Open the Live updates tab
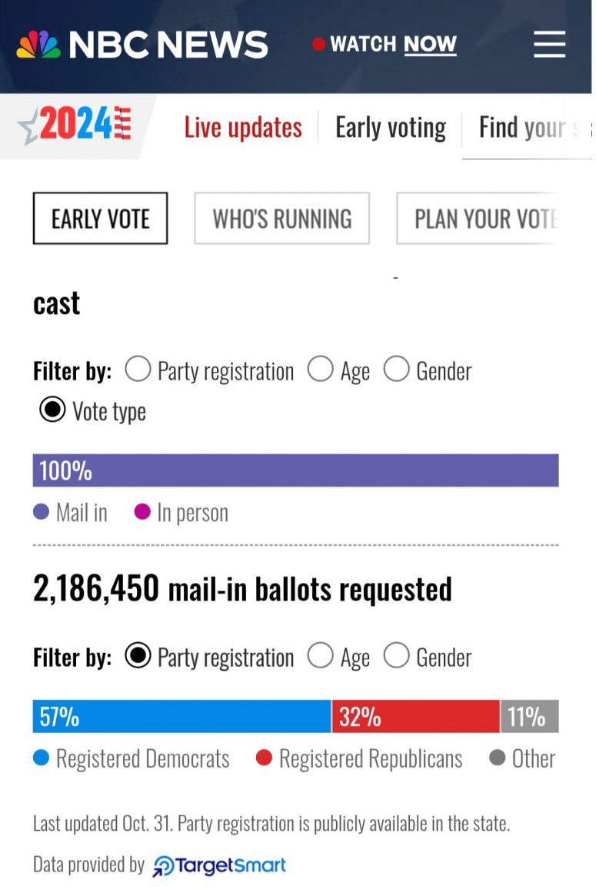 point(243,127)
